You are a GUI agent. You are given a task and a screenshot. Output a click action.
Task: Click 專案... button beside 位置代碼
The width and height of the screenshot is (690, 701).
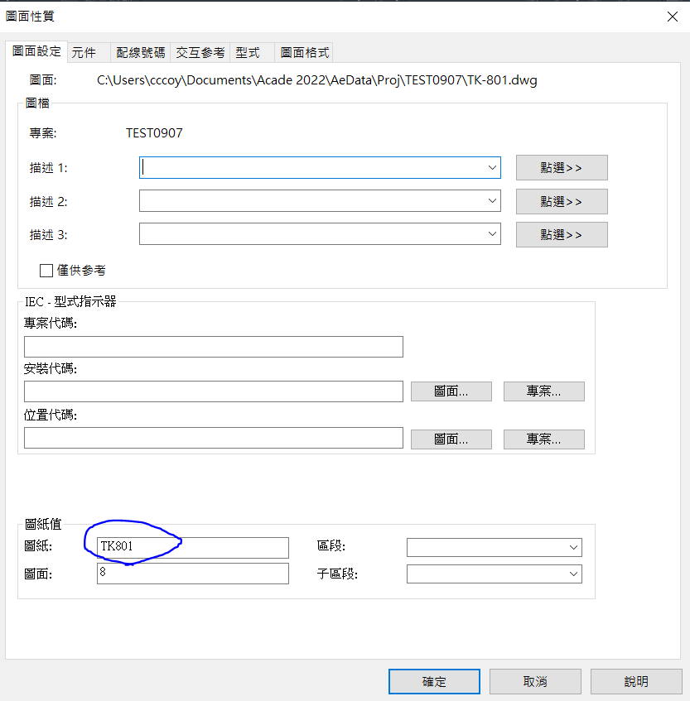pos(543,439)
